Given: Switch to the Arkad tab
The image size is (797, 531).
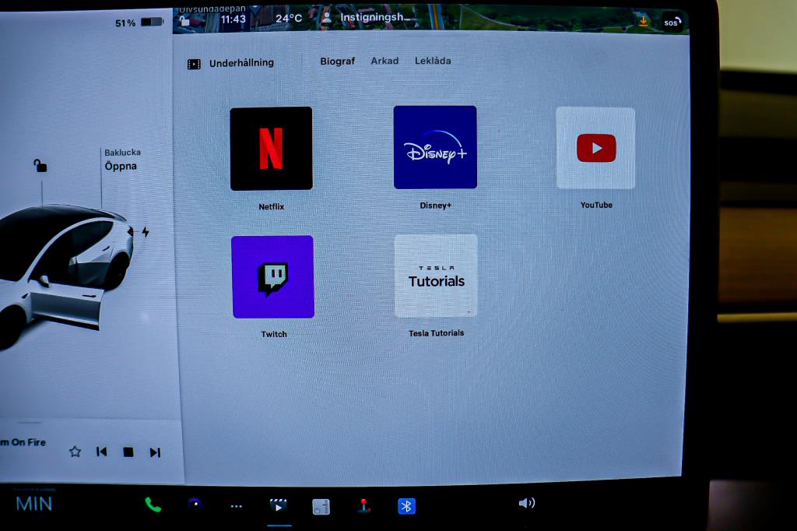Looking at the screenshot, I should (x=384, y=61).
